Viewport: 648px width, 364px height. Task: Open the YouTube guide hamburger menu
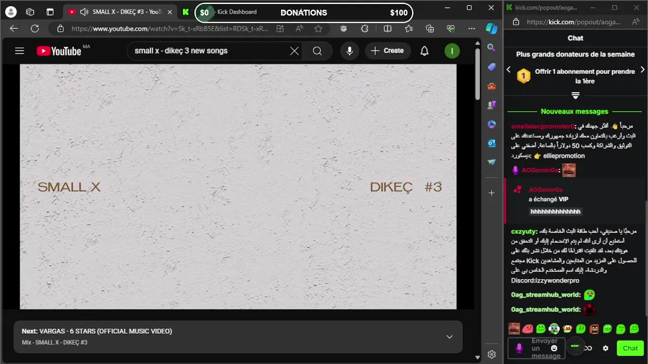[19, 51]
